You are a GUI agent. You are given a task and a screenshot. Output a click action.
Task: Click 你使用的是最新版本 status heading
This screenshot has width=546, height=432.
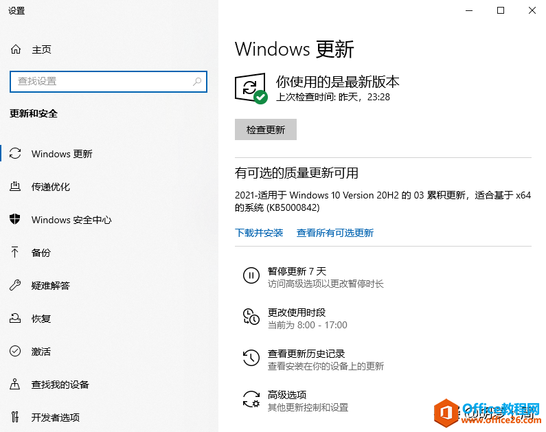[x=337, y=82]
